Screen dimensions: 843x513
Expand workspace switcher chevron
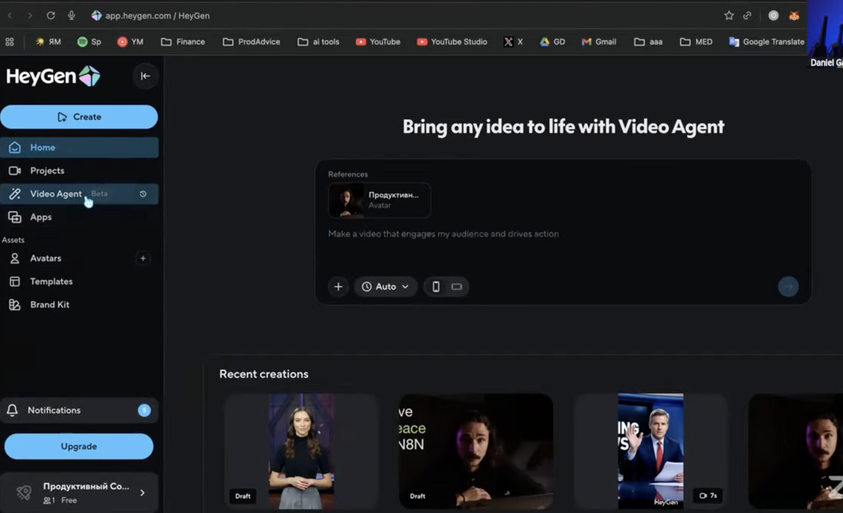[x=142, y=492]
